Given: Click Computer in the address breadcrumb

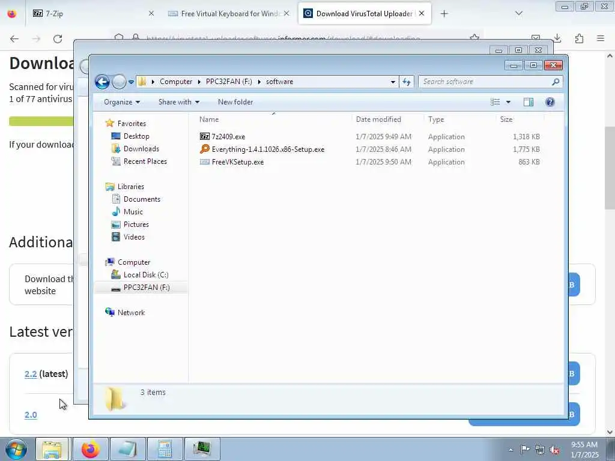Looking at the screenshot, I should click(x=176, y=82).
